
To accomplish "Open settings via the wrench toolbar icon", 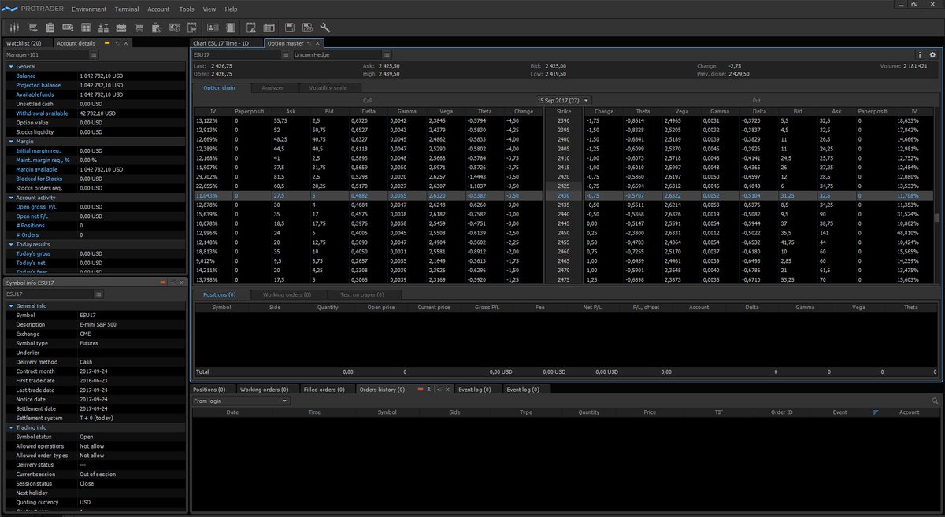I will tap(324, 28).
